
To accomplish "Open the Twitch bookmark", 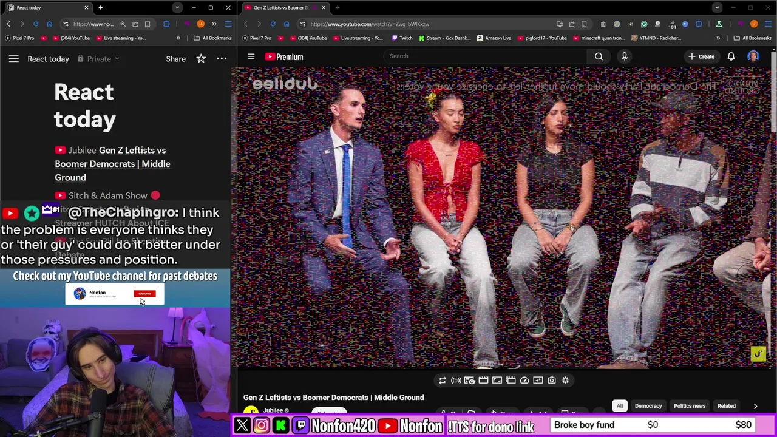I will point(402,38).
